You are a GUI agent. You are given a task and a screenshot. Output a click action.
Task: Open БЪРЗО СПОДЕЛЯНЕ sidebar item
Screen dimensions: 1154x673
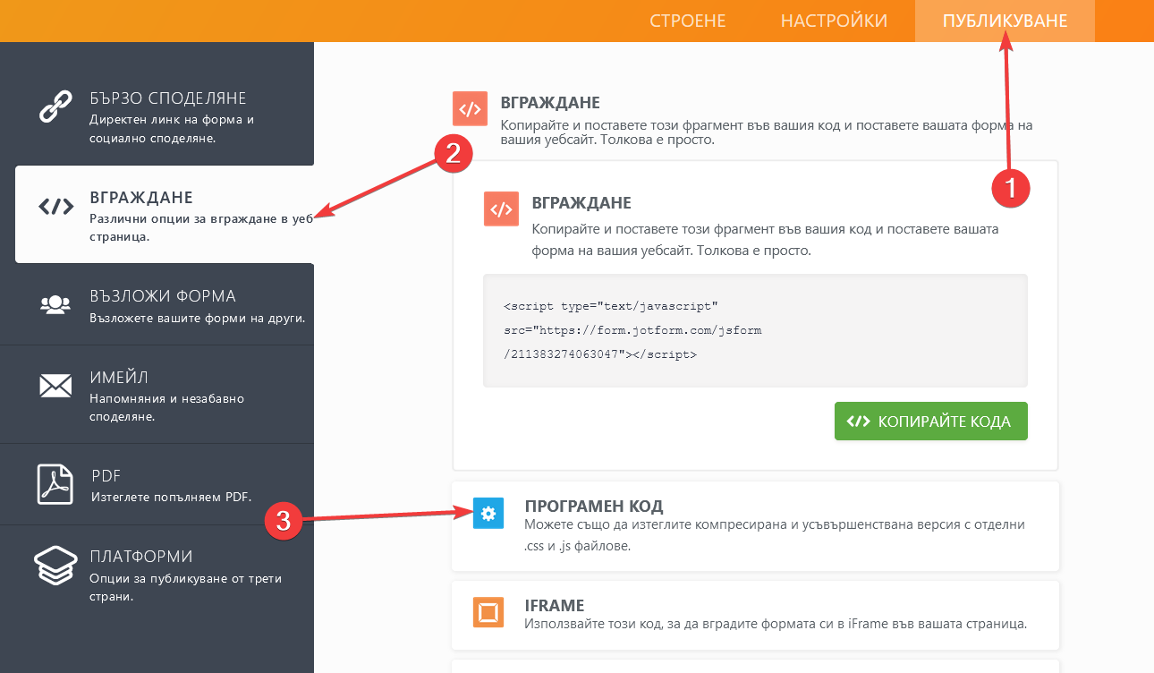point(167,98)
